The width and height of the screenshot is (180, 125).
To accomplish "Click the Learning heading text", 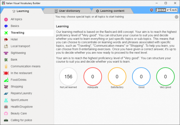I will point(62,26).
